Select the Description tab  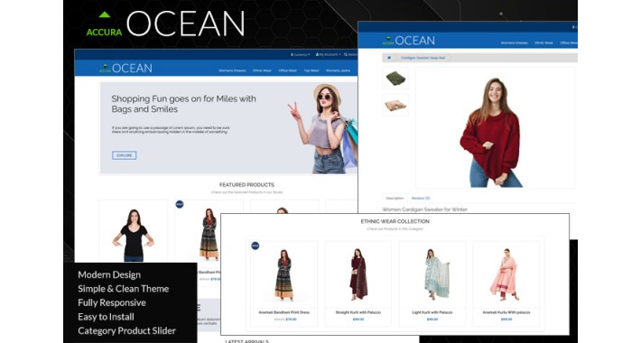click(395, 199)
